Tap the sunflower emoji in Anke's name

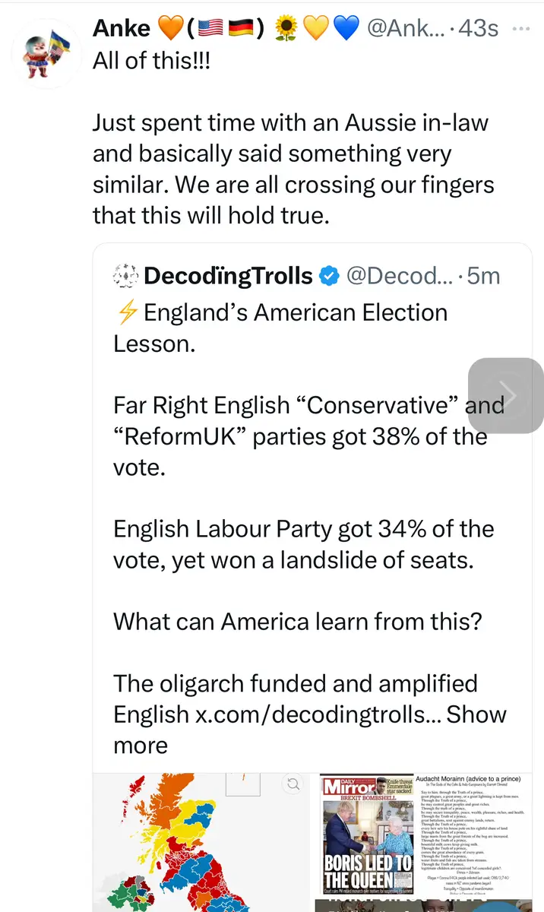click(x=286, y=29)
